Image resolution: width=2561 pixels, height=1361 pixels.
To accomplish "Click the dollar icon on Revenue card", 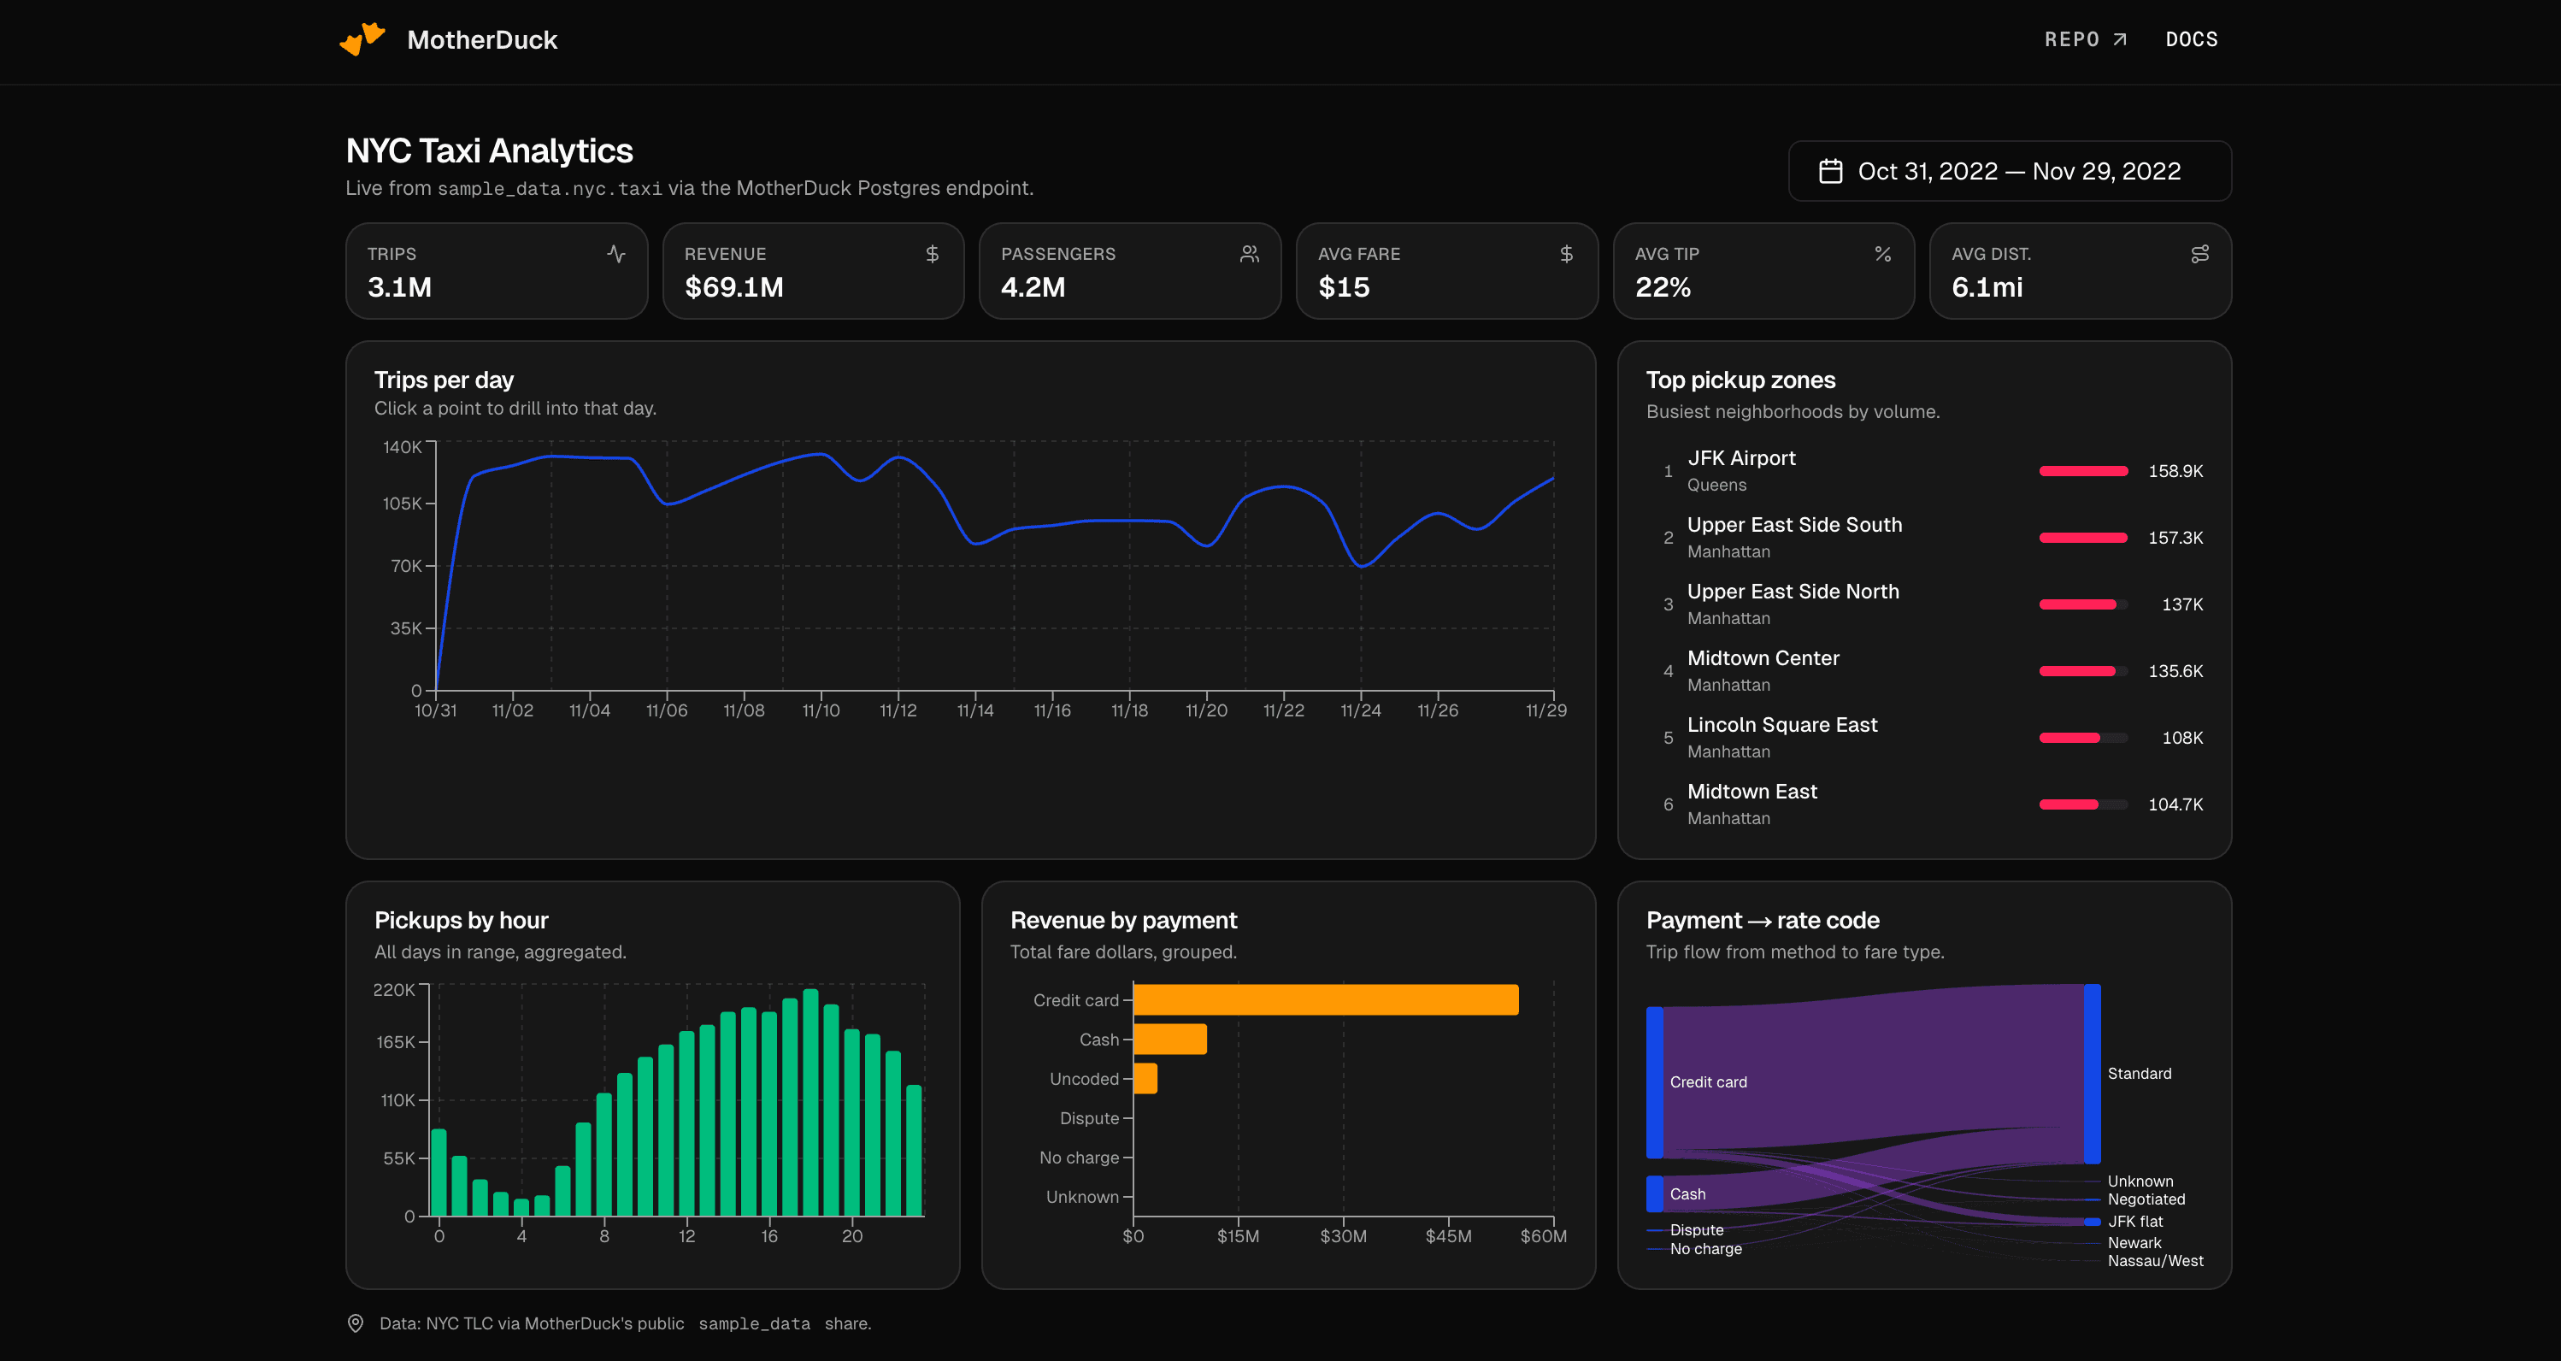I will coord(933,254).
